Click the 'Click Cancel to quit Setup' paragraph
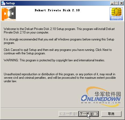125x120 pixels. click(x=58, y=51)
